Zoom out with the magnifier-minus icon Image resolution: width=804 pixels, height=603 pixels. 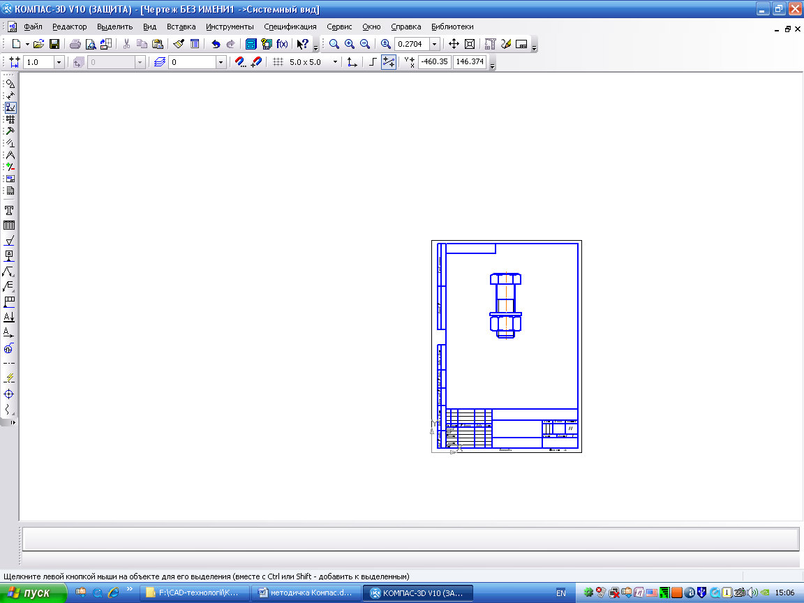364,44
